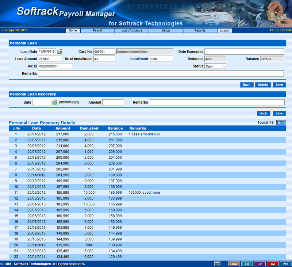Click the calculator icon in footer
The image size is (292, 267).
217,264
